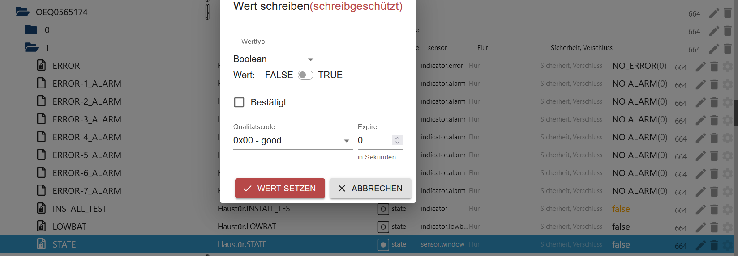Viewport: 738px width, 256px height.
Task: Click the ABBRECHEN button
Action: point(370,188)
